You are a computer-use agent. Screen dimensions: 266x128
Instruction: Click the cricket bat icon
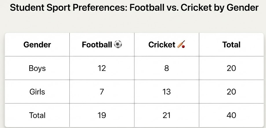pos(181,44)
